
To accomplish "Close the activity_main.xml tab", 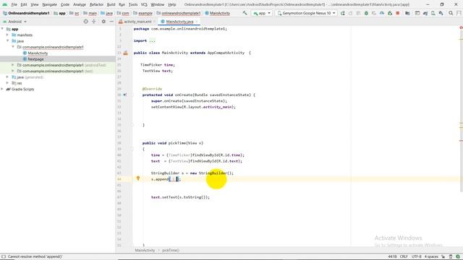I will coord(154,22).
